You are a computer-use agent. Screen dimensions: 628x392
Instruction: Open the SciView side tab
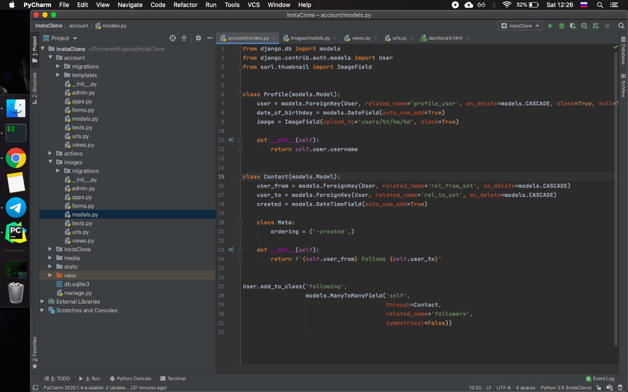point(623,85)
